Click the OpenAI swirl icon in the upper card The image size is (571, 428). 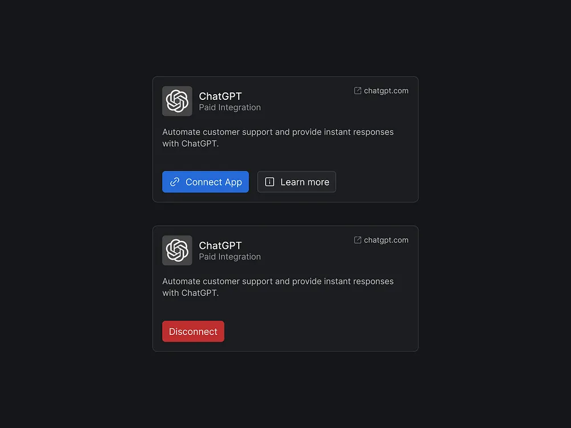pyautogui.click(x=177, y=100)
